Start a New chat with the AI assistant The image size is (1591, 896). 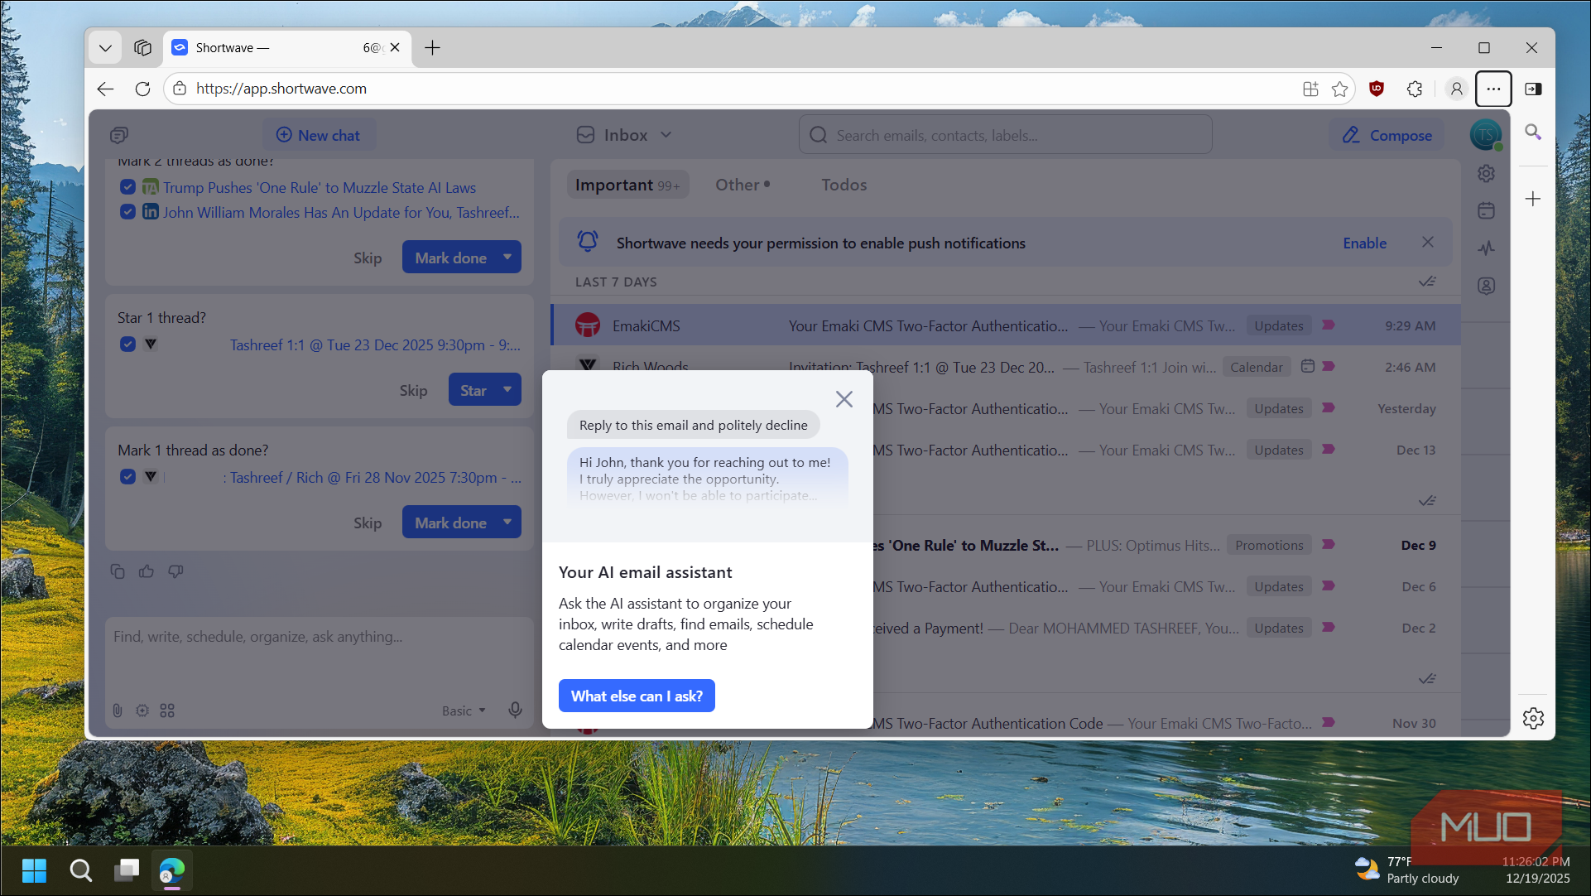click(x=319, y=135)
